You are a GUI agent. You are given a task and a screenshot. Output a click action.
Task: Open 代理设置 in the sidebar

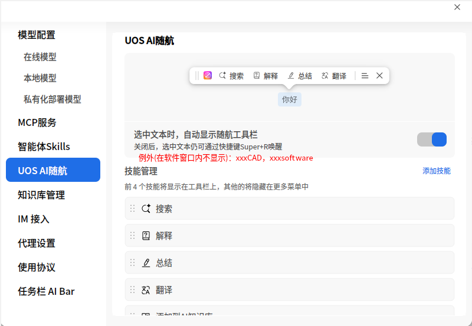pyautogui.click(x=37, y=243)
